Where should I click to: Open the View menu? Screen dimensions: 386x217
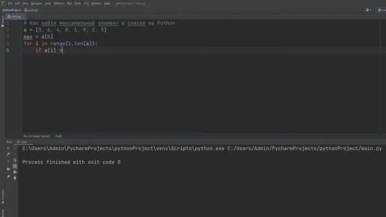coord(25,4)
